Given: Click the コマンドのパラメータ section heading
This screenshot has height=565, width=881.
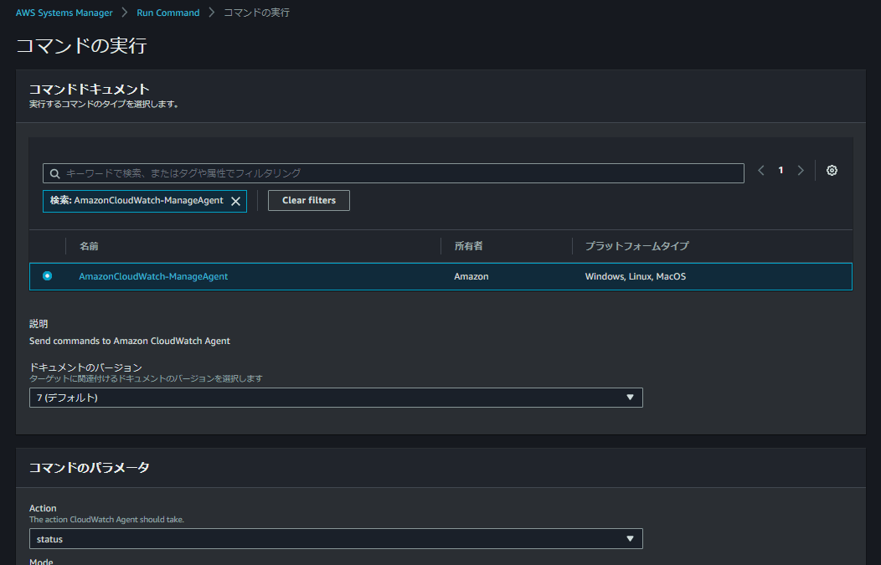Looking at the screenshot, I should 90,467.
